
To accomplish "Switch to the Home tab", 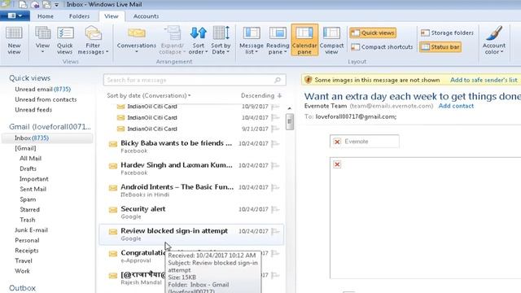I will [46, 16].
